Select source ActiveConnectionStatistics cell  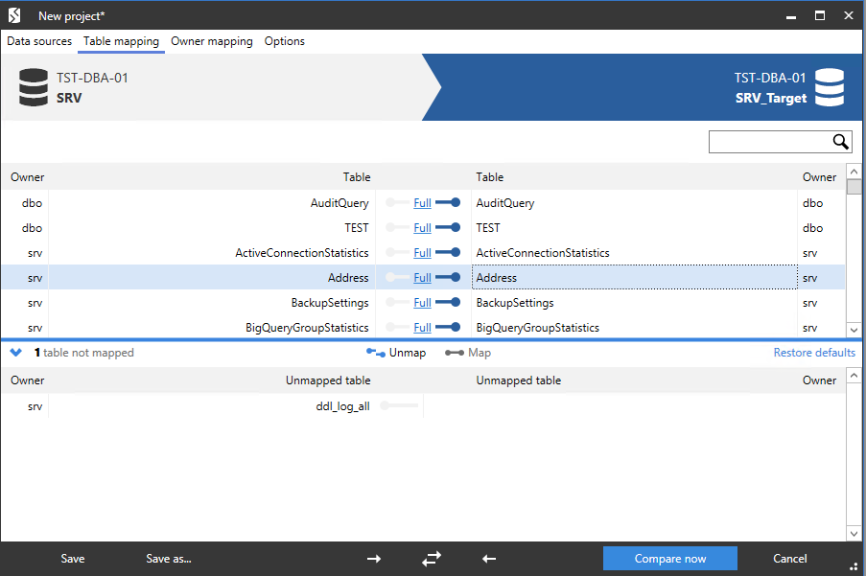[x=212, y=252]
